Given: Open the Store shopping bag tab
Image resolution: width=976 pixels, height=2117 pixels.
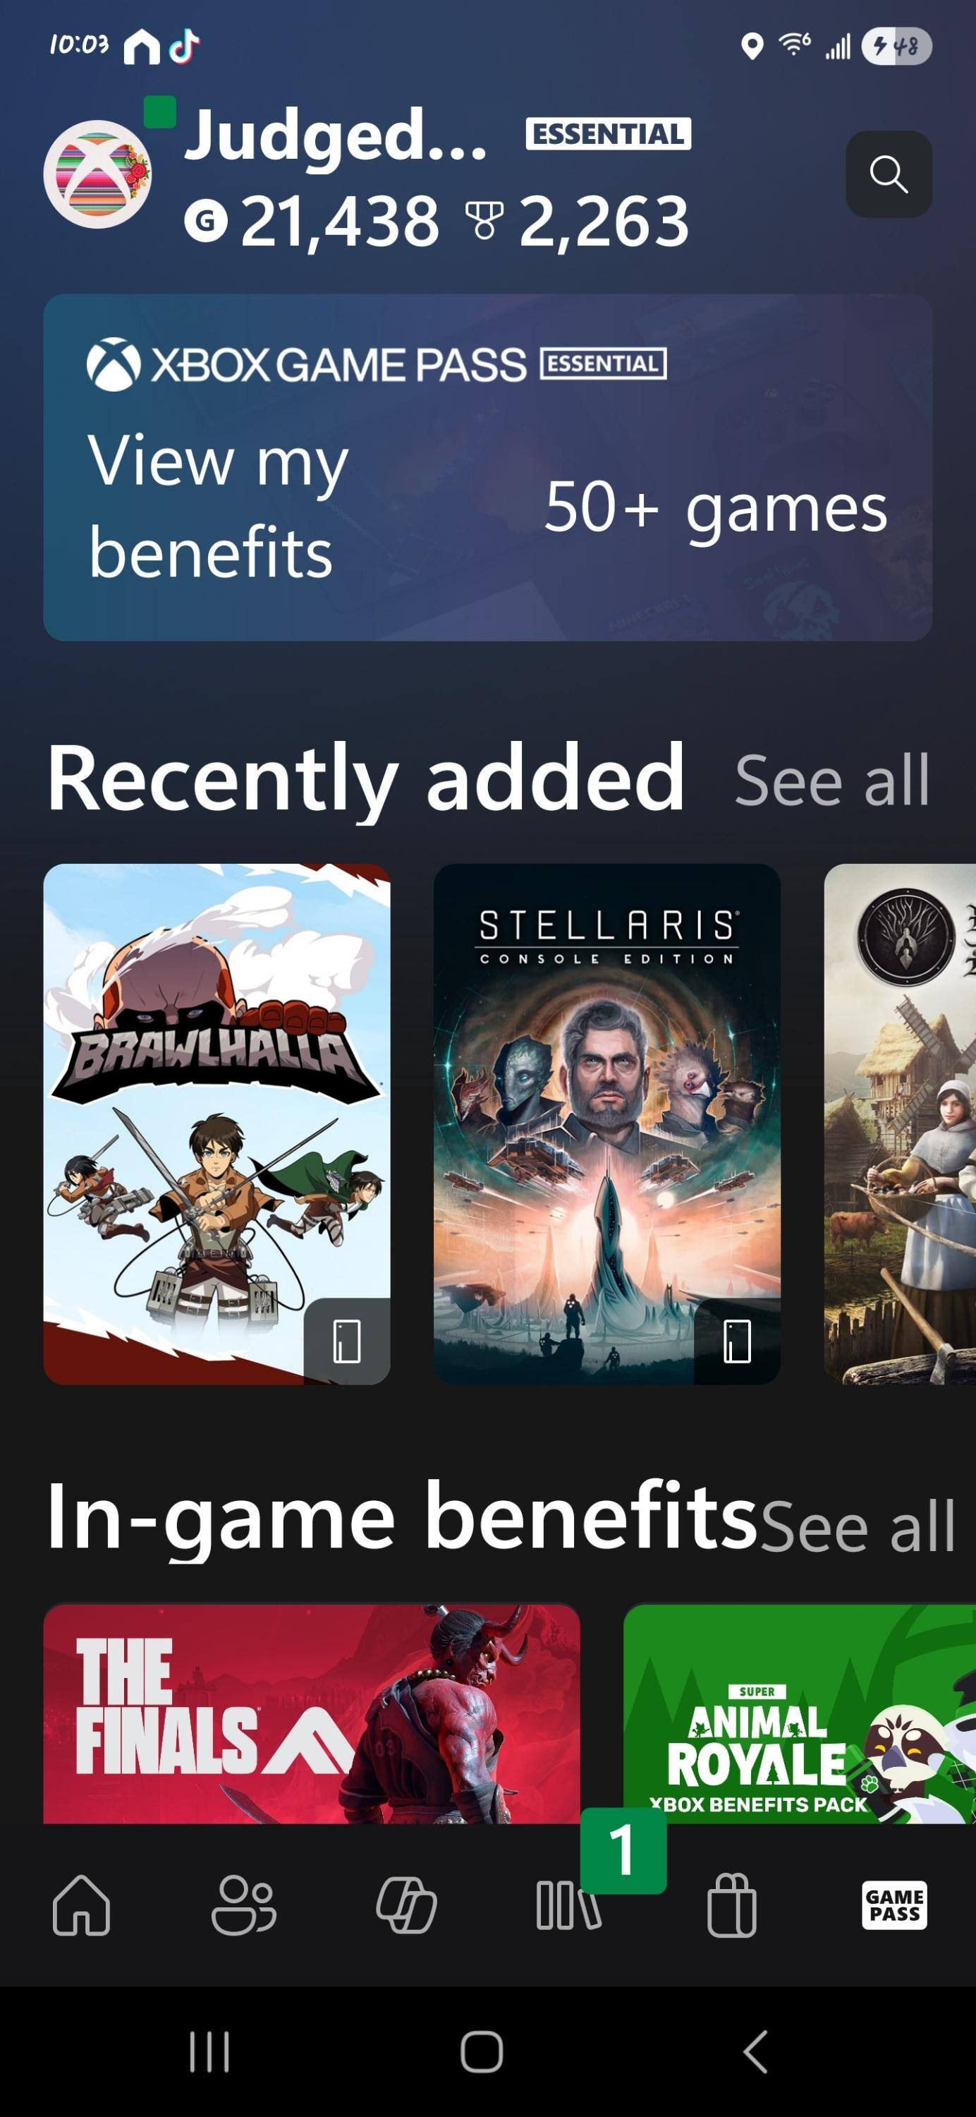Looking at the screenshot, I should tap(732, 1904).
